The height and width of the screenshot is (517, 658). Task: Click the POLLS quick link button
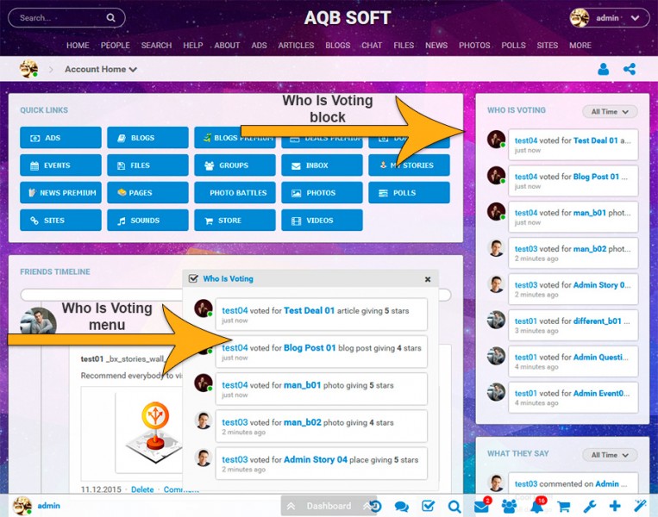409,193
